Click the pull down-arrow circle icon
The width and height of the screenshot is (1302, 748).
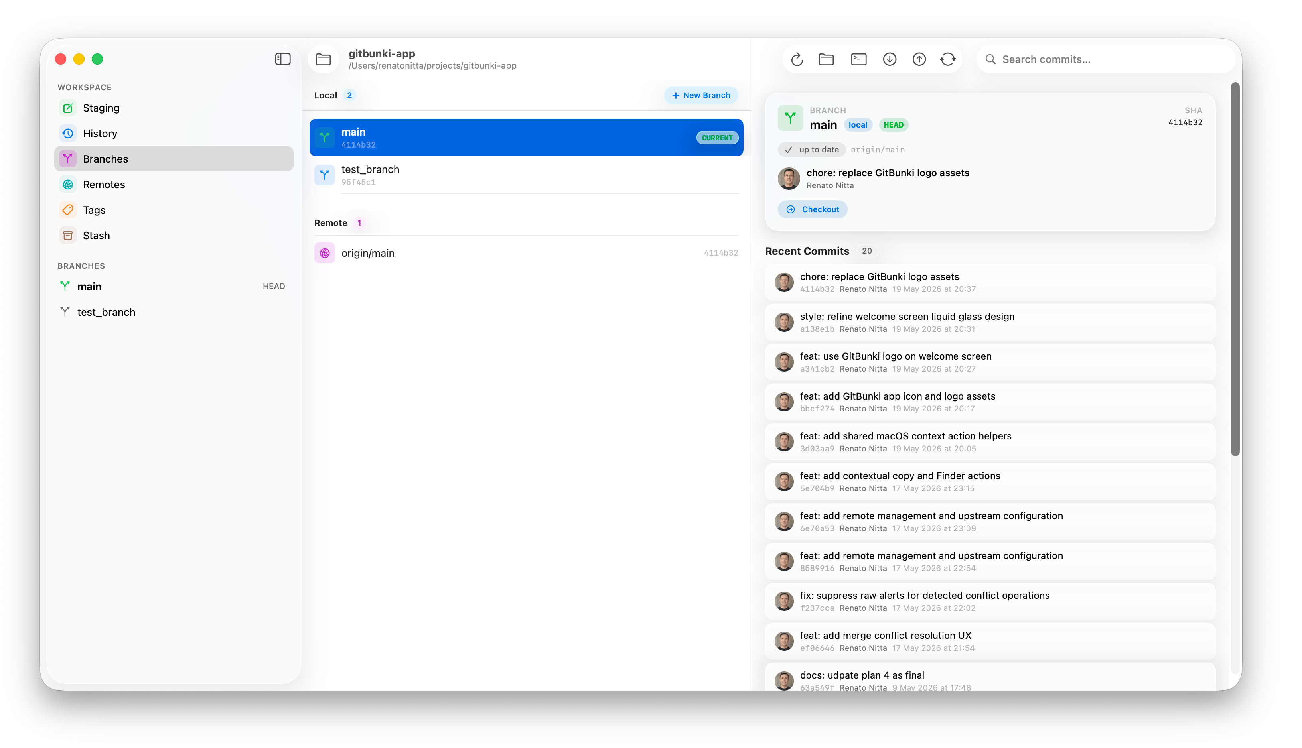pos(890,59)
